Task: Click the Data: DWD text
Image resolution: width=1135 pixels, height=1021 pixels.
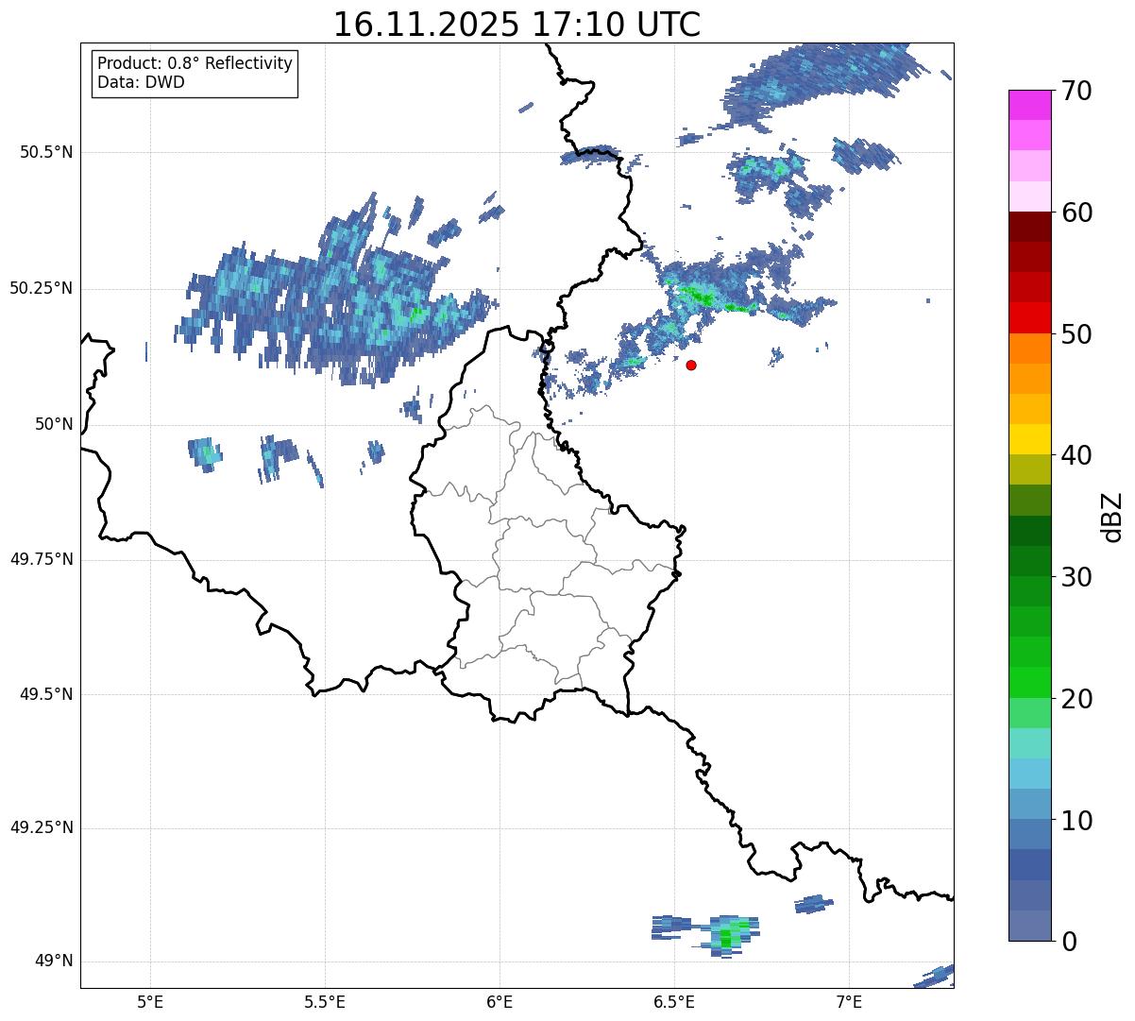Action: coord(141,82)
